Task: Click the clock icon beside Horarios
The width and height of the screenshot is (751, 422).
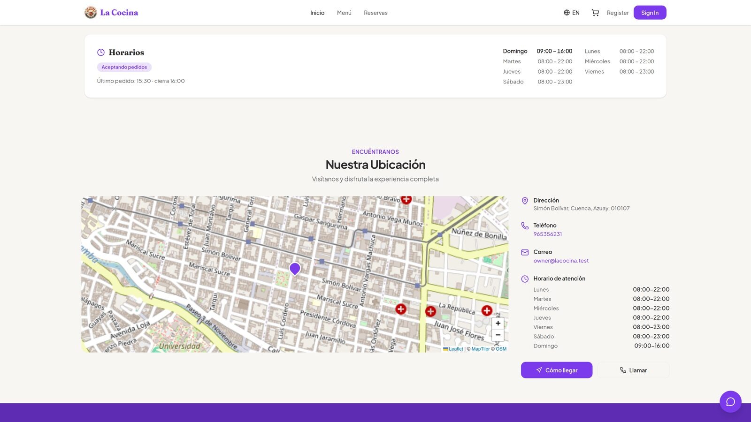Action: coord(101,53)
